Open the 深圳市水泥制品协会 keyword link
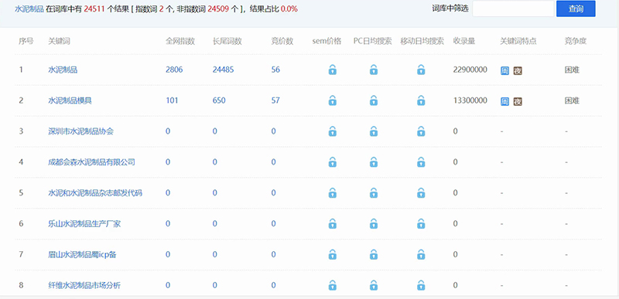 (x=81, y=131)
